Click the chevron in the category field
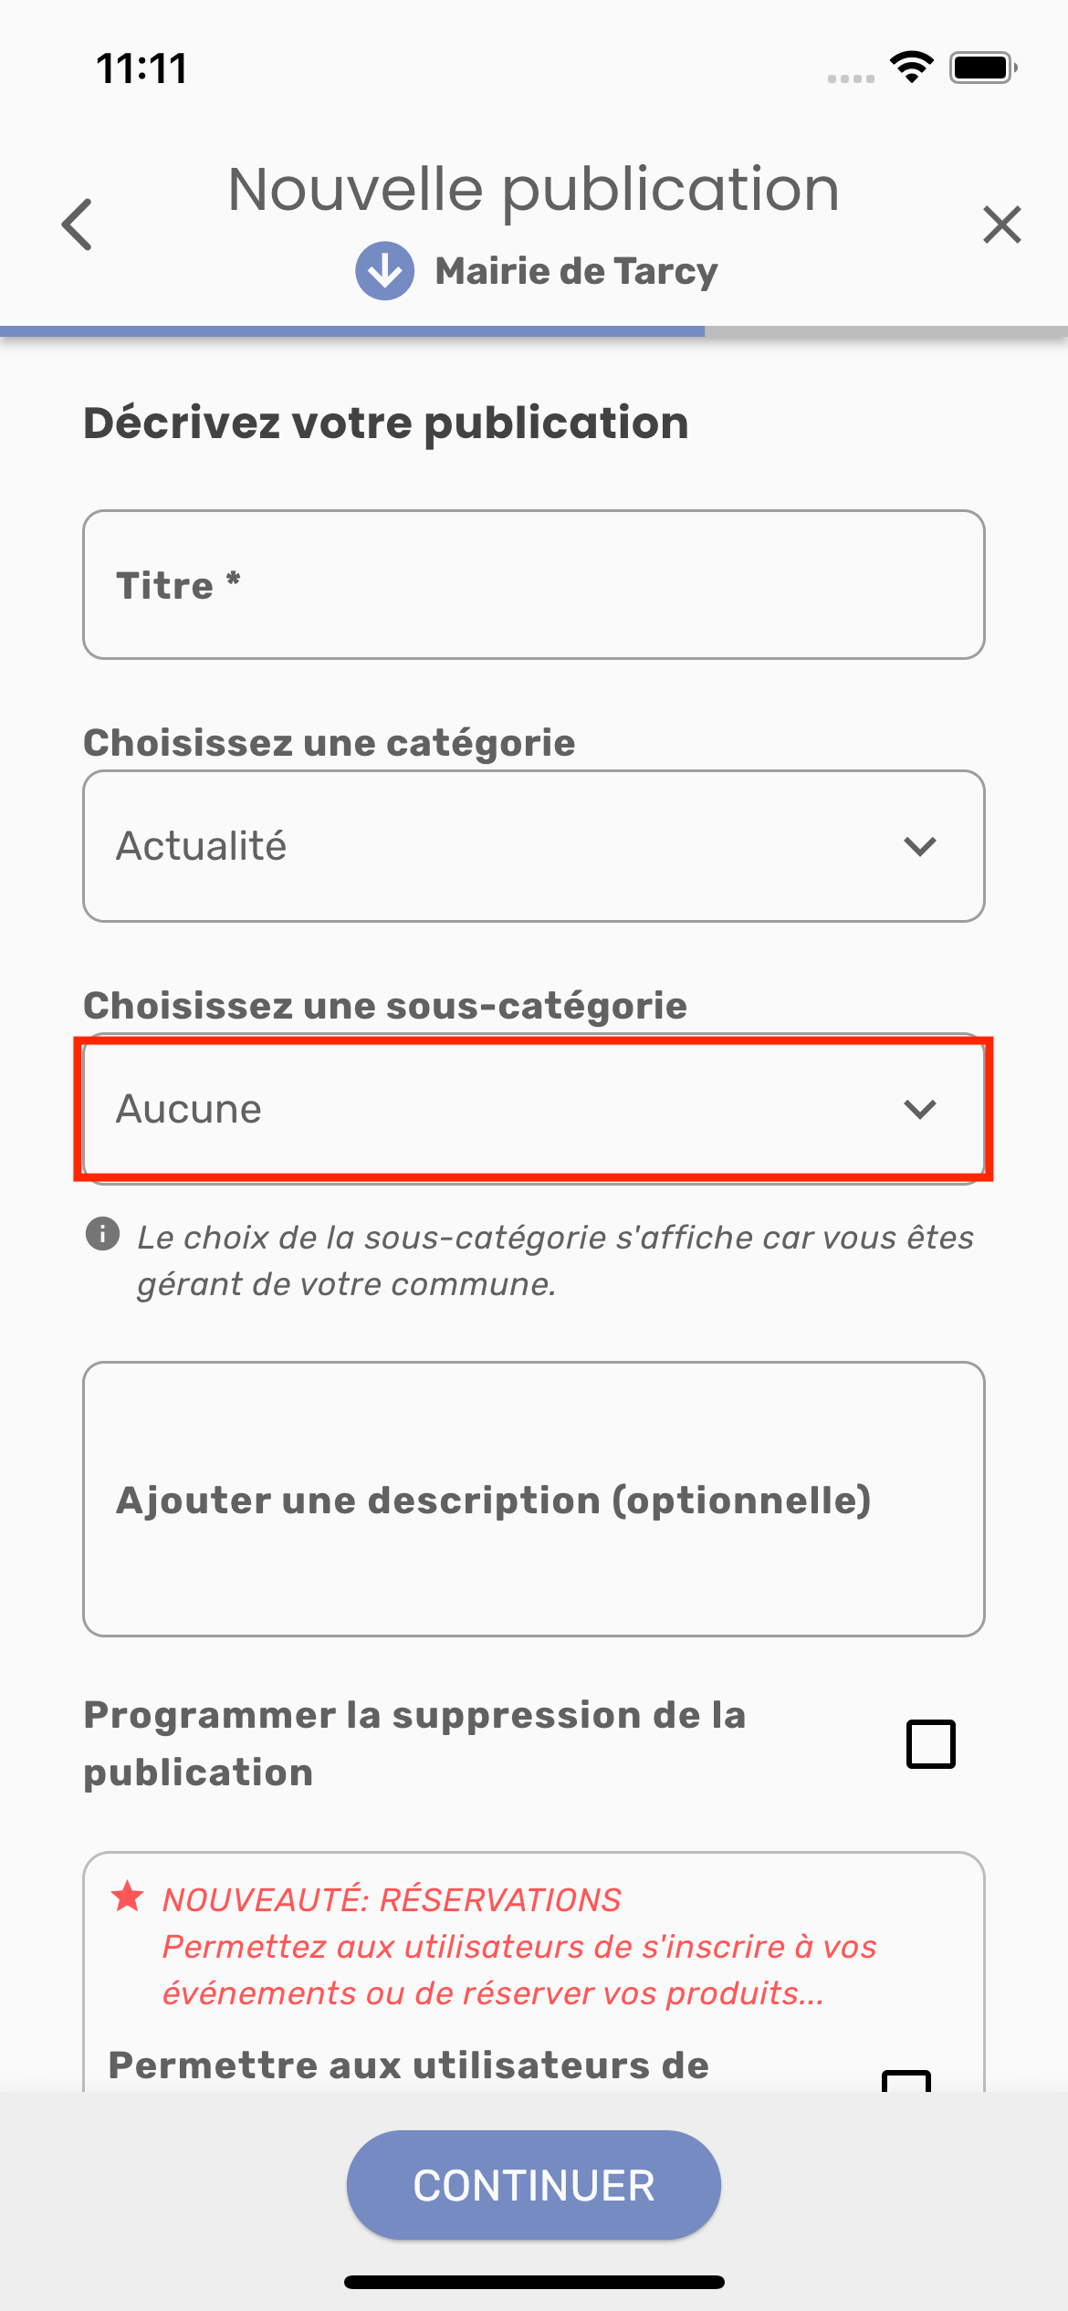Screen dimensions: 1068x2311 [919, 847]
